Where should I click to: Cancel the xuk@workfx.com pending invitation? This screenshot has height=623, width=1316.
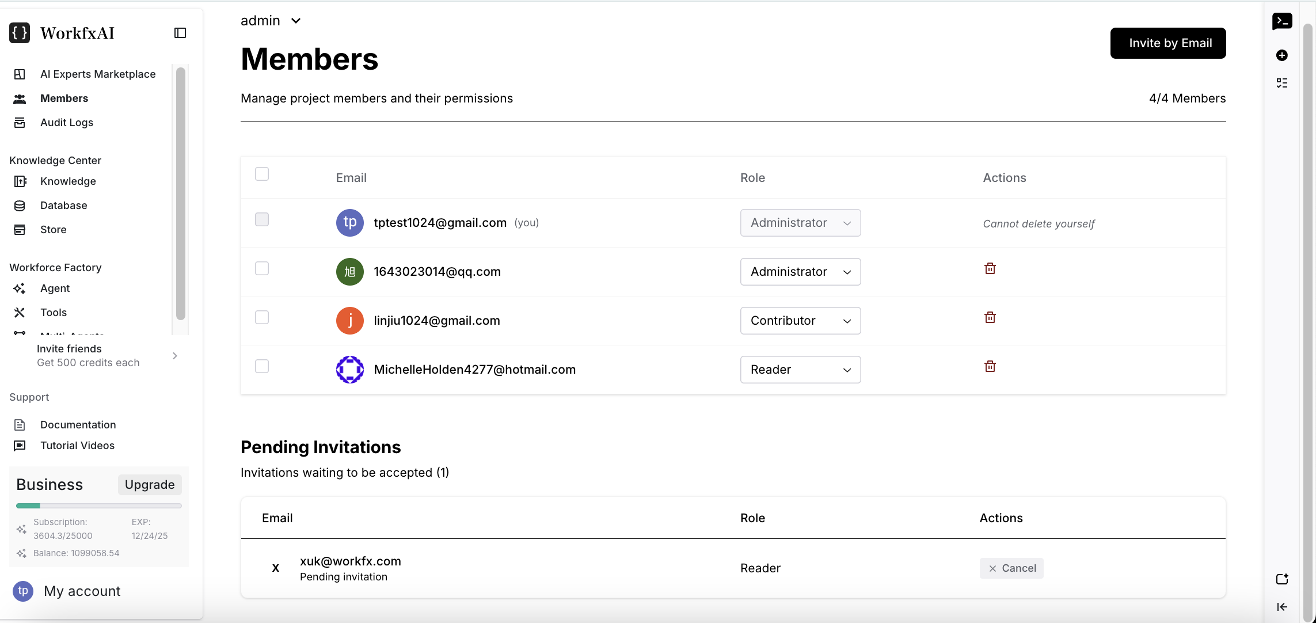tap(1011, 568)
